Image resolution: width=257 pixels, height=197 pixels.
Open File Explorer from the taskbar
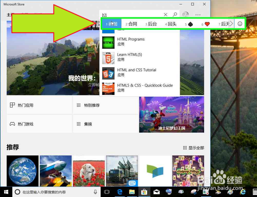(x=132, y=192)
